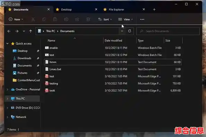
Task: Open Desktop in Quick access
Action: [23, 51]
